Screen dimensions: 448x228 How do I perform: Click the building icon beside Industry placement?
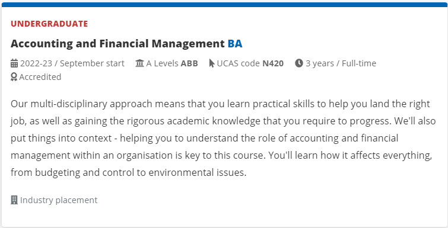[x=14, y=200]
